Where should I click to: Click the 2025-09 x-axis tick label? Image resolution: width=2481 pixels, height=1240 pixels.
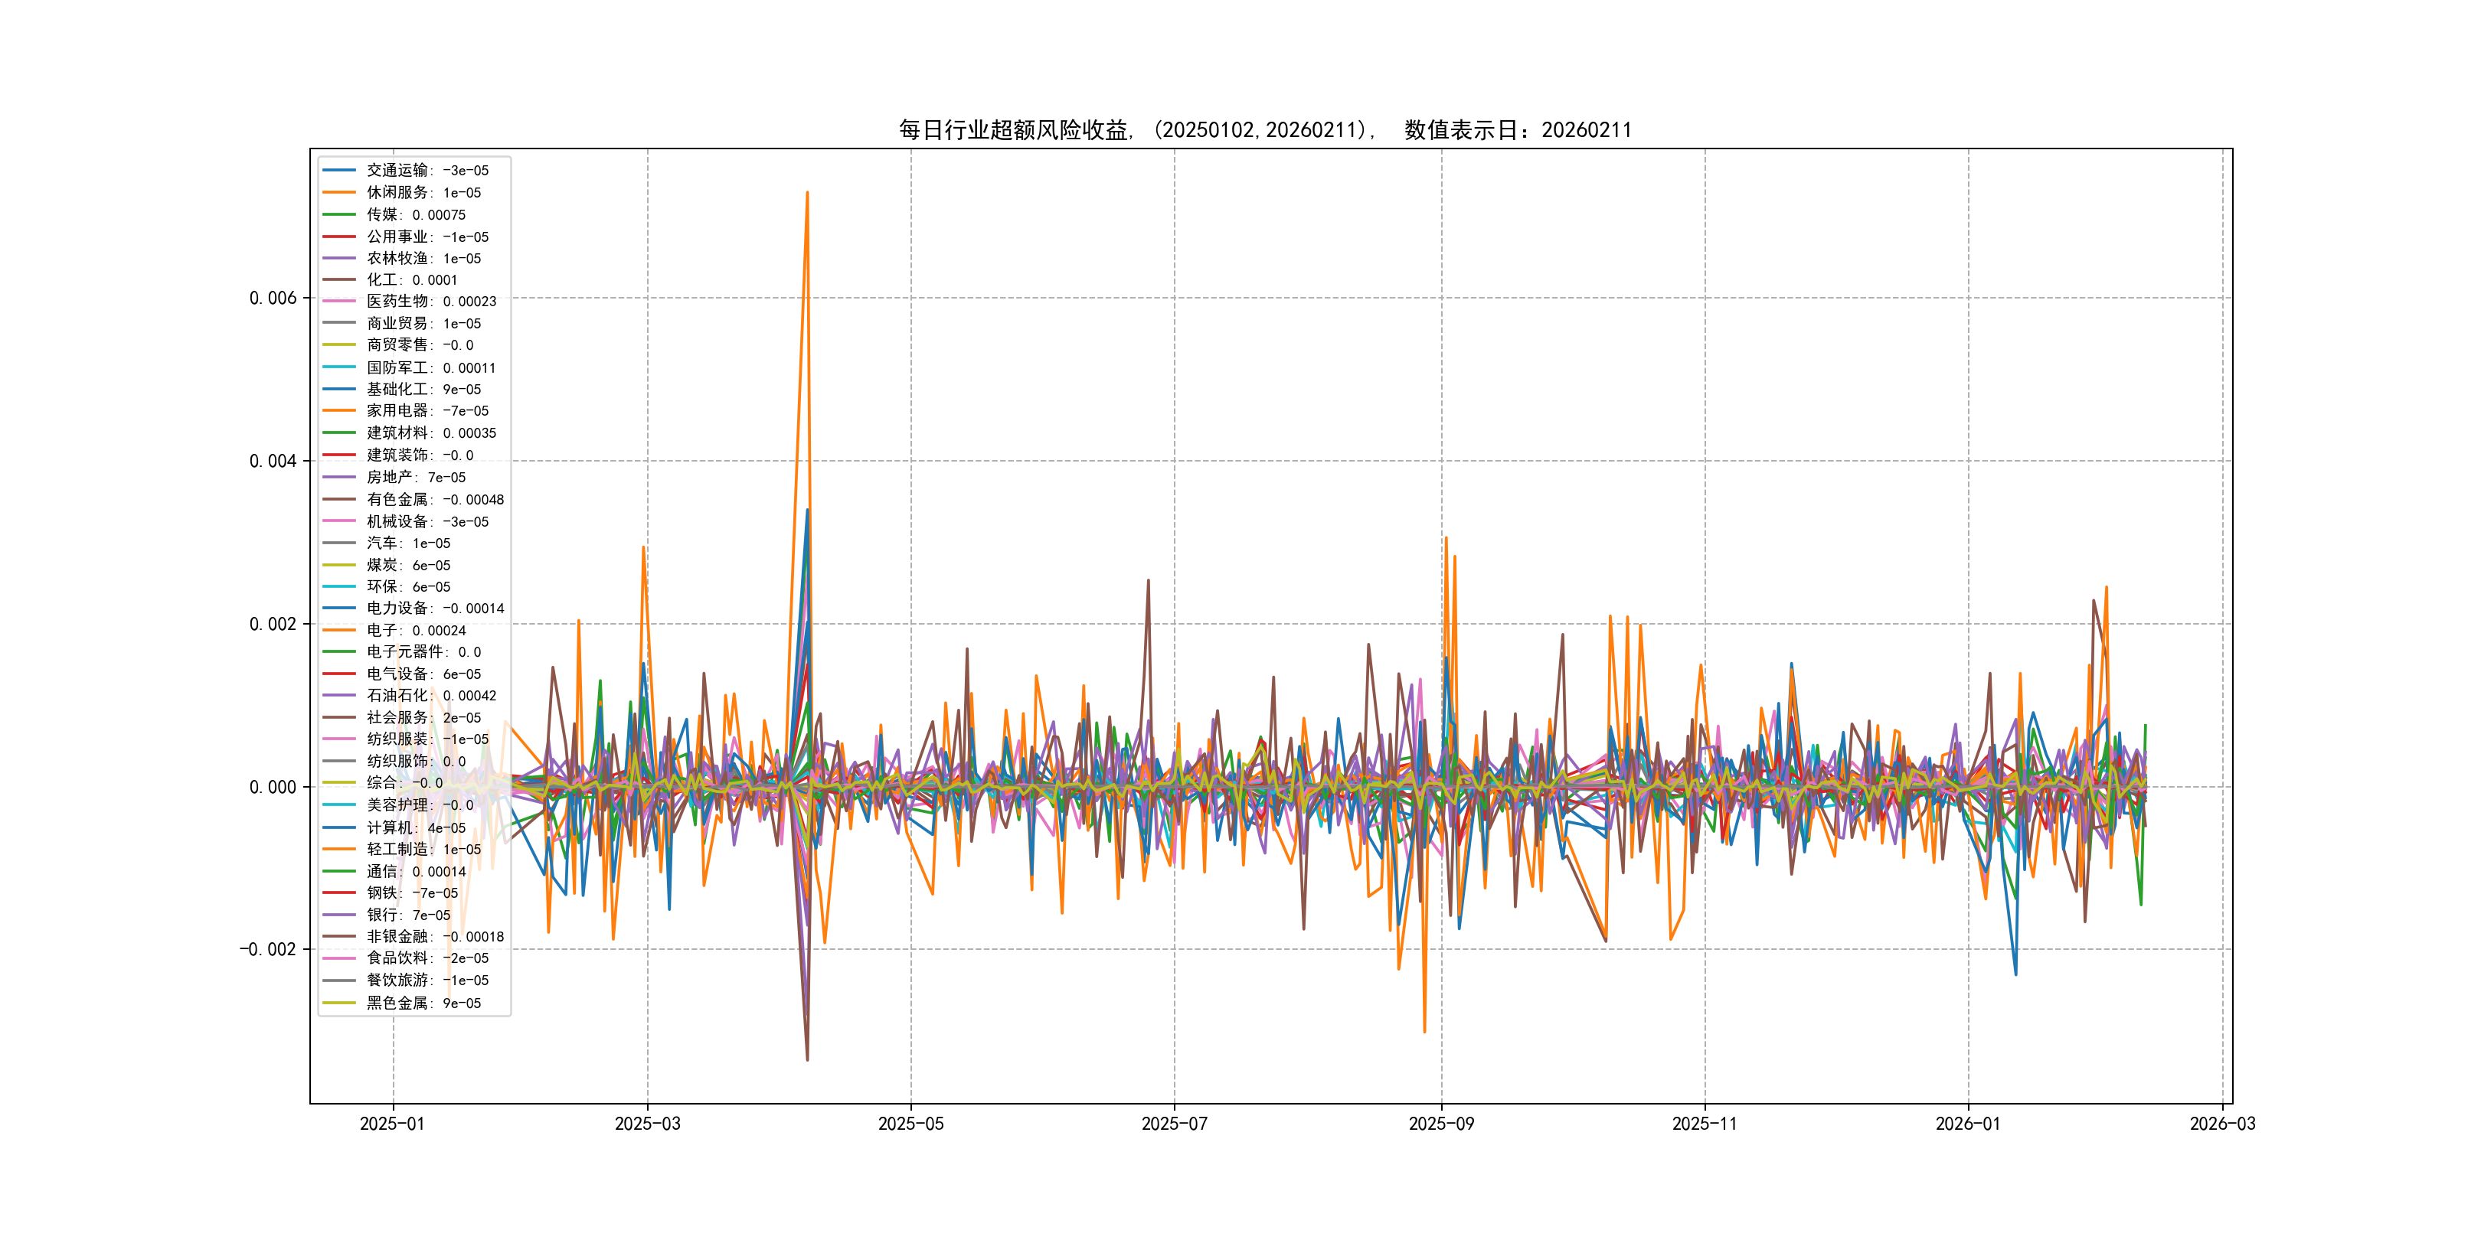1441,1124
